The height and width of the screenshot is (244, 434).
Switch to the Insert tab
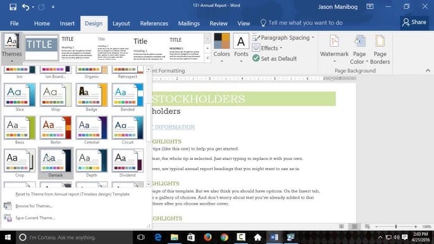(67, 23)
